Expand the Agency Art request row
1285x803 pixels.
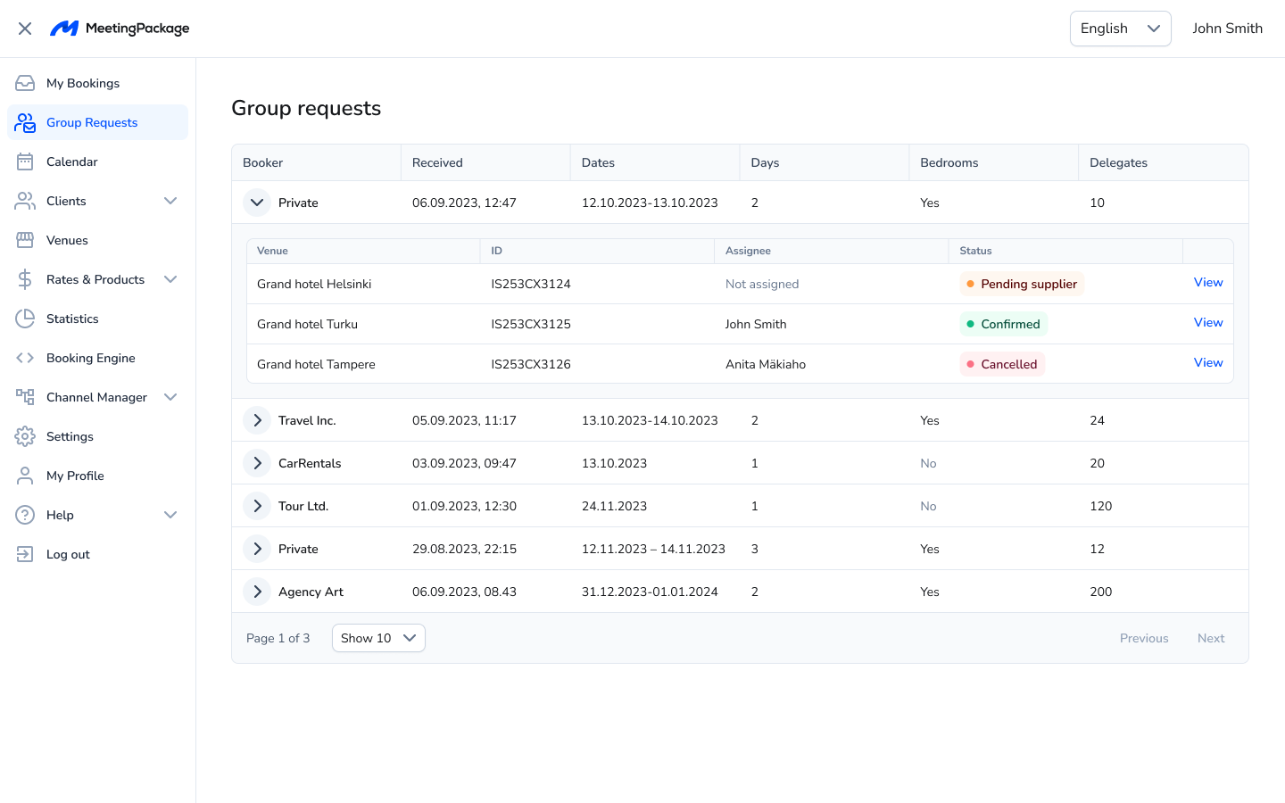[x=257, y=592]
